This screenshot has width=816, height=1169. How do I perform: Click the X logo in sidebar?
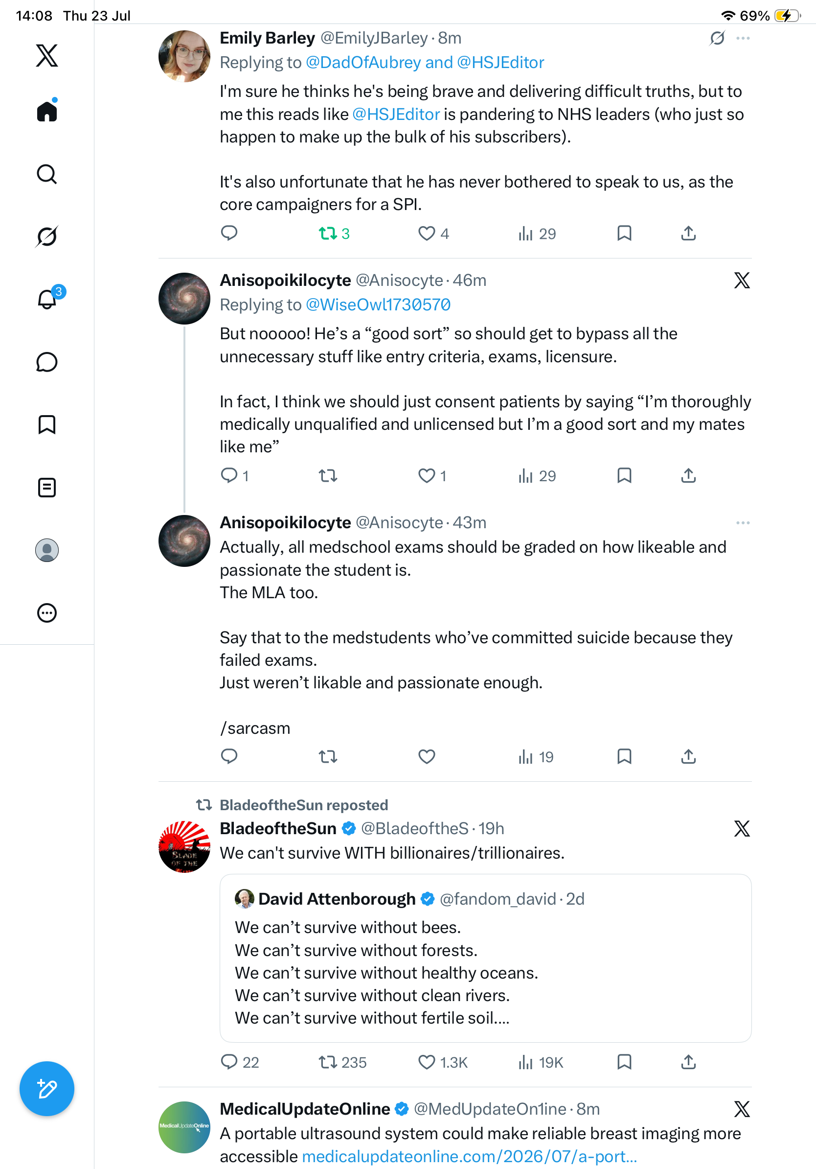pyautogui.click(x=47, y=55)
